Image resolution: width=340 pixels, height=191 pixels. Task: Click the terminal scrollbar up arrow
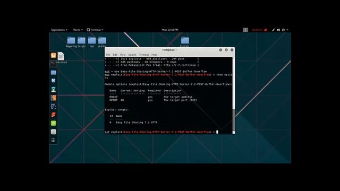point(234,58)
